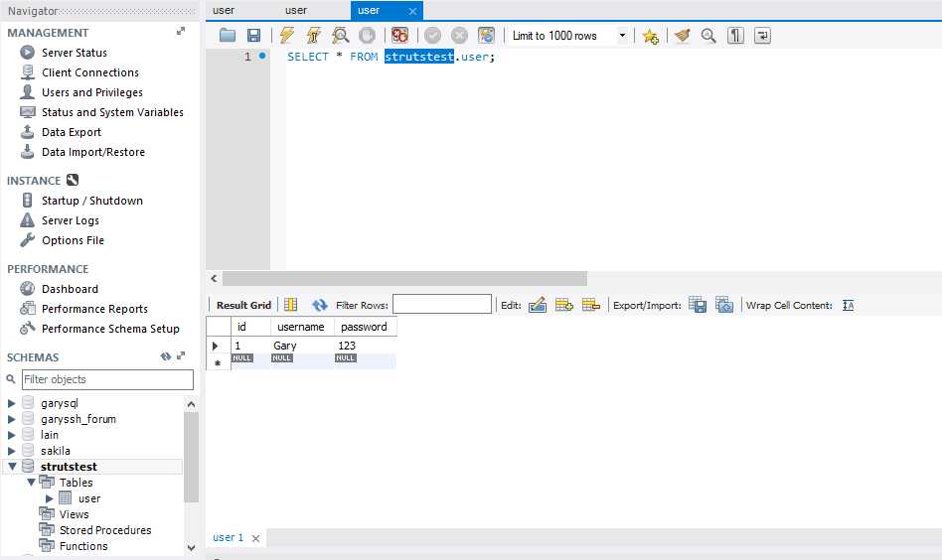Expand the garysql schema
Screen dimensions: 942x560
[x=11, y=403]
